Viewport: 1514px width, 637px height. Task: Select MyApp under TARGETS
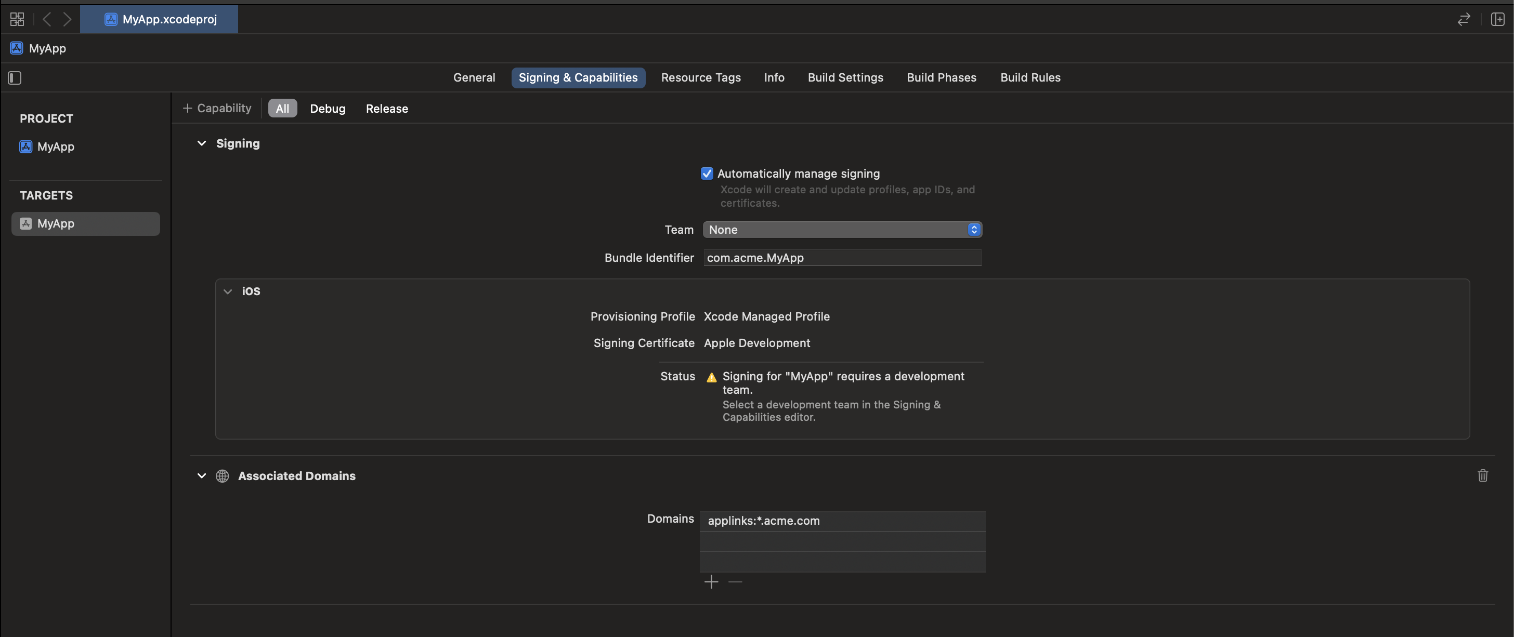coord(85,224)
